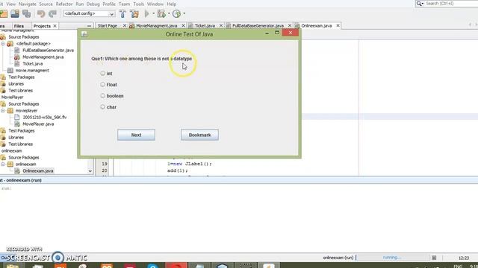Viewport: 478px width, 268px height.
Task: Open the Profile Project dropdown arrow
Action: 184,13
